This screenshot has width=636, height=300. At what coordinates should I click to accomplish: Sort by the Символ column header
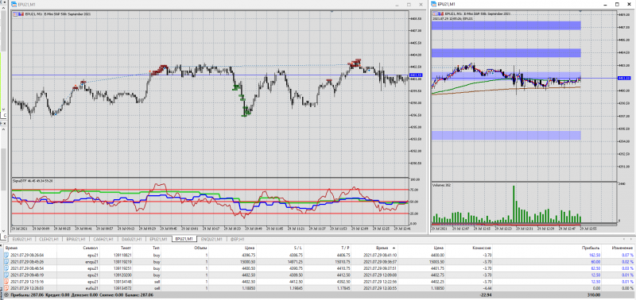pyautogui.click(x=90, y=248)
